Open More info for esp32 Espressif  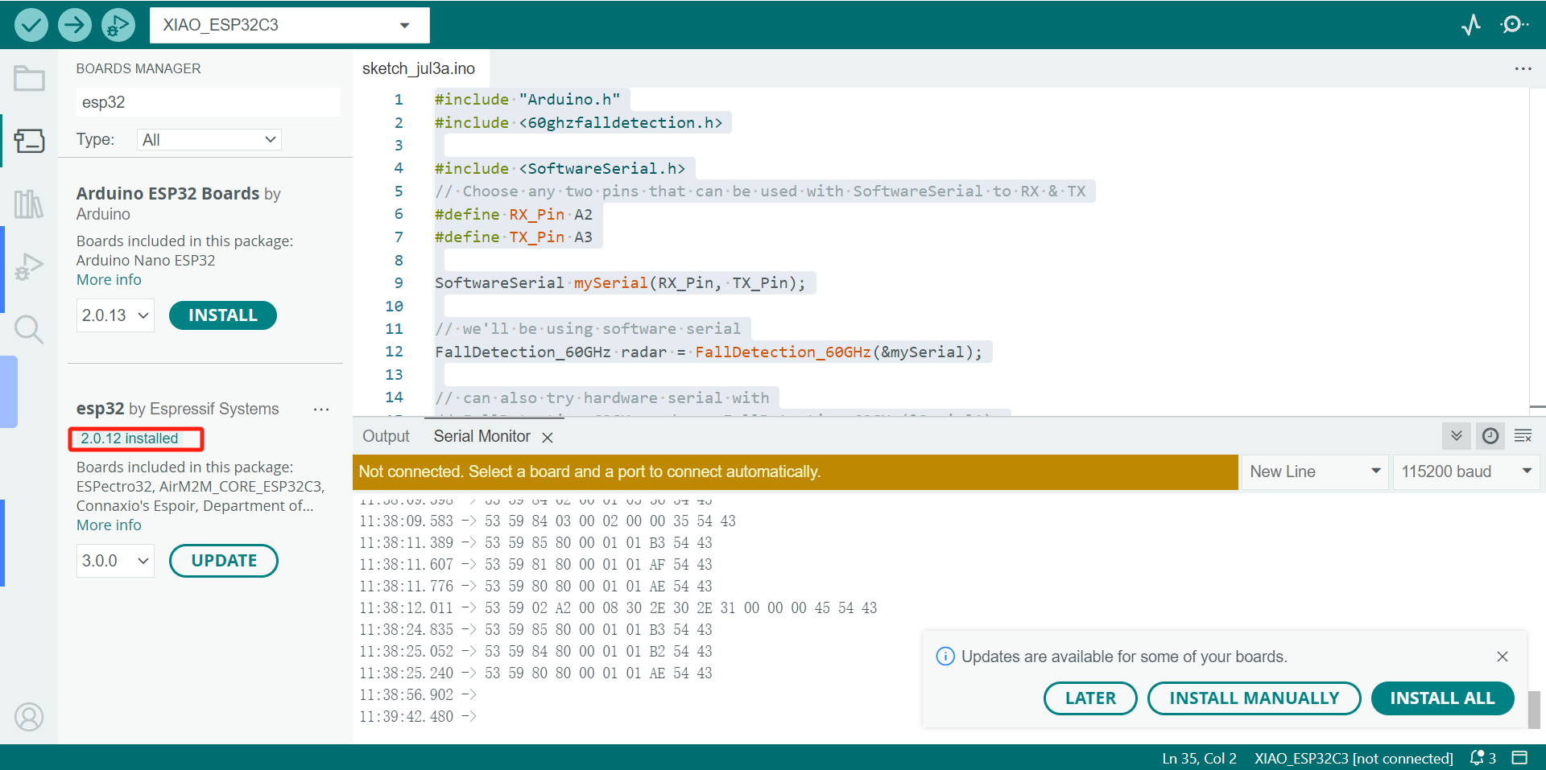point(109,525)
